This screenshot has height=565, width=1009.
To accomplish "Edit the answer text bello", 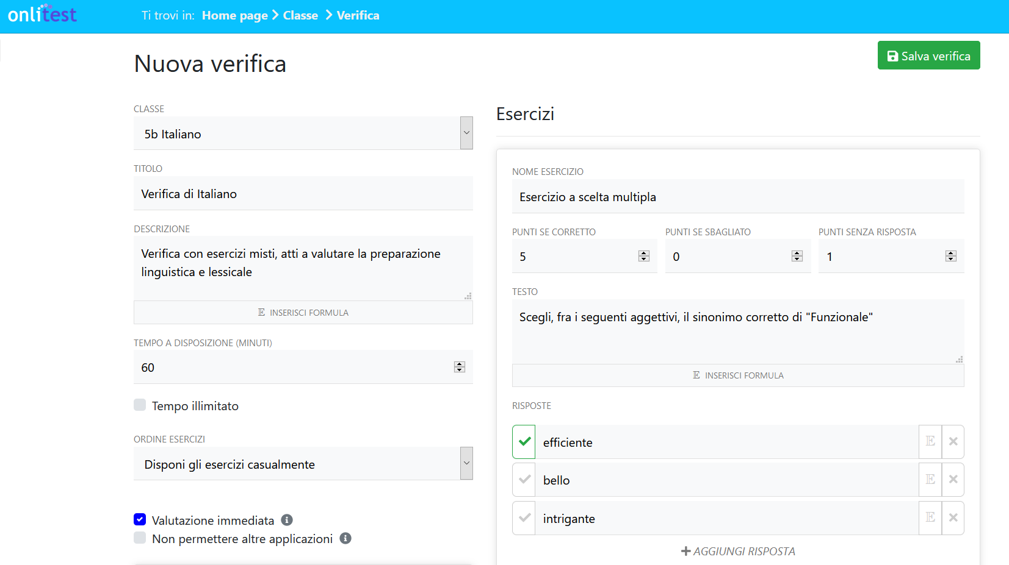I will point(727,480).
